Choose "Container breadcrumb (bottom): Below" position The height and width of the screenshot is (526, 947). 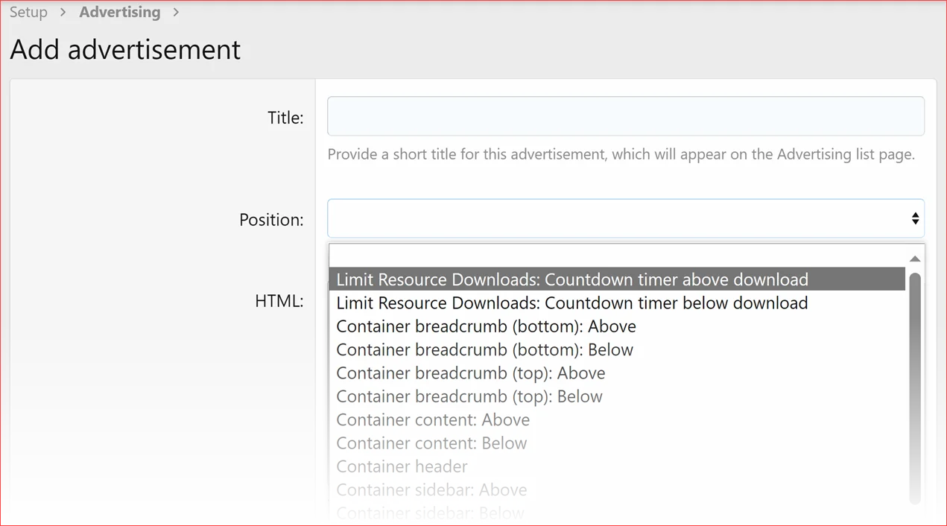(x=484, y=349)
